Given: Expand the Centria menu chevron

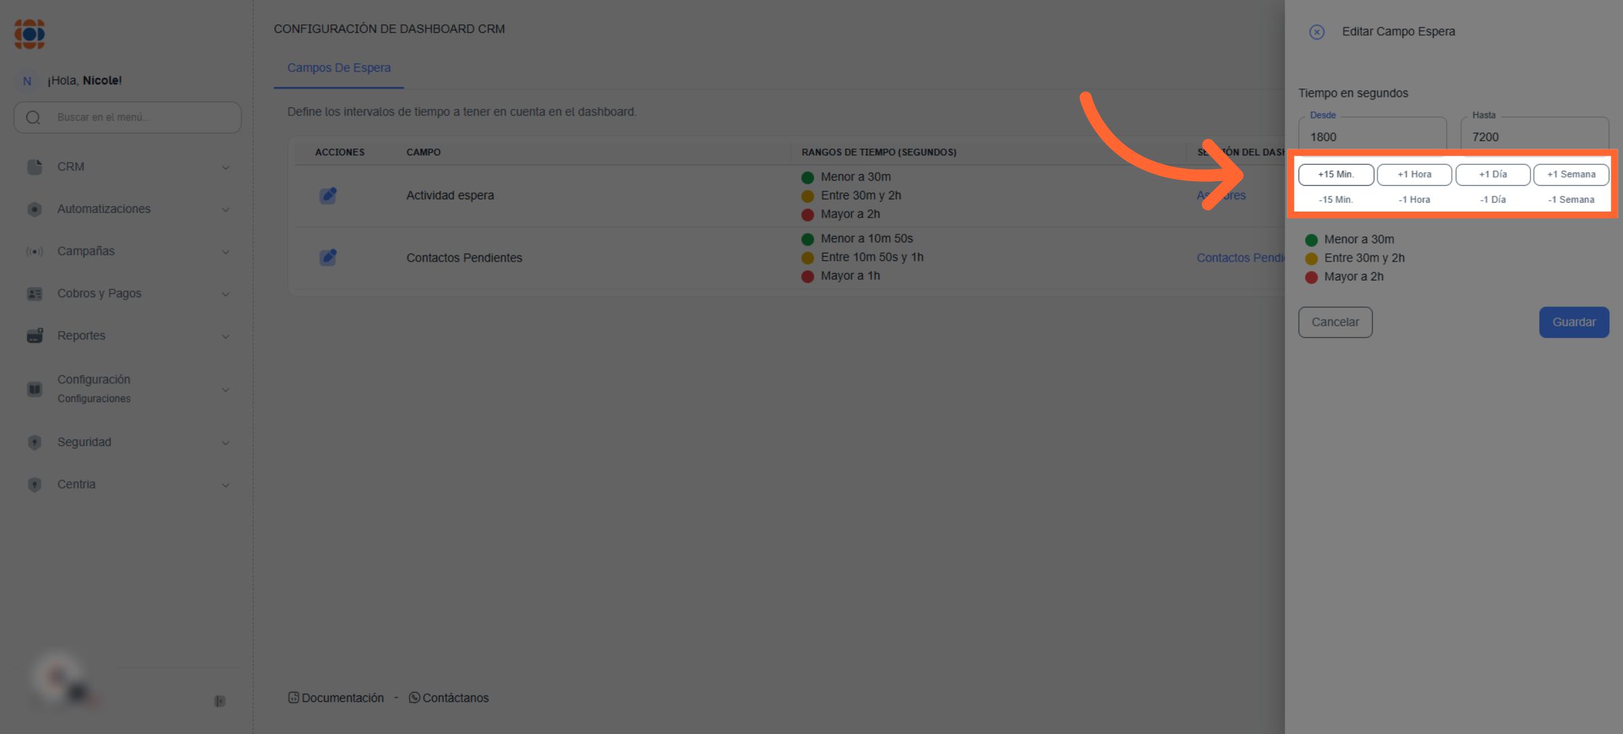Looking at the screenshot, I should [x=226, y=485].
